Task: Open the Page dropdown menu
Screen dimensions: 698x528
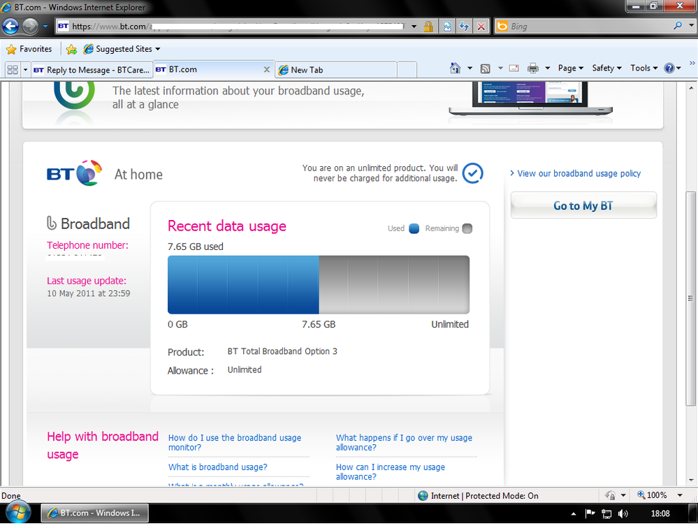Action: click(571, 68)
